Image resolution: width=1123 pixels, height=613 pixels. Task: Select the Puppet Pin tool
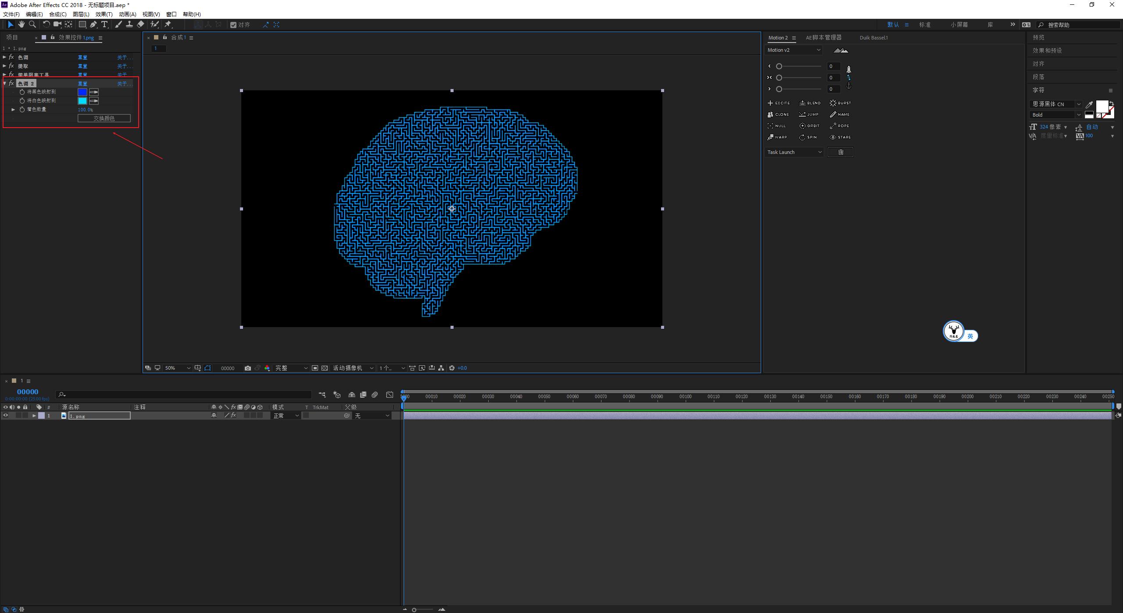pyautogui.click(x=168, y=25)
